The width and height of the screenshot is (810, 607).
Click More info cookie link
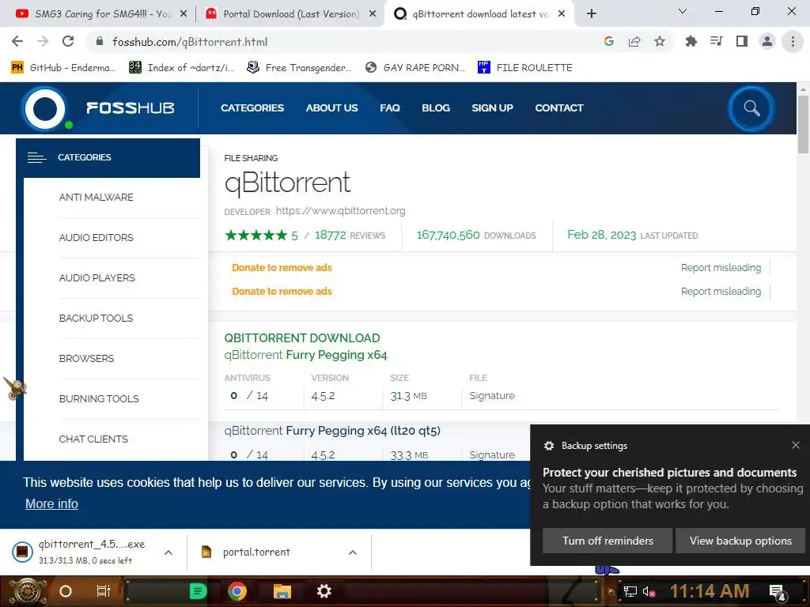click(x=51, y=503)
